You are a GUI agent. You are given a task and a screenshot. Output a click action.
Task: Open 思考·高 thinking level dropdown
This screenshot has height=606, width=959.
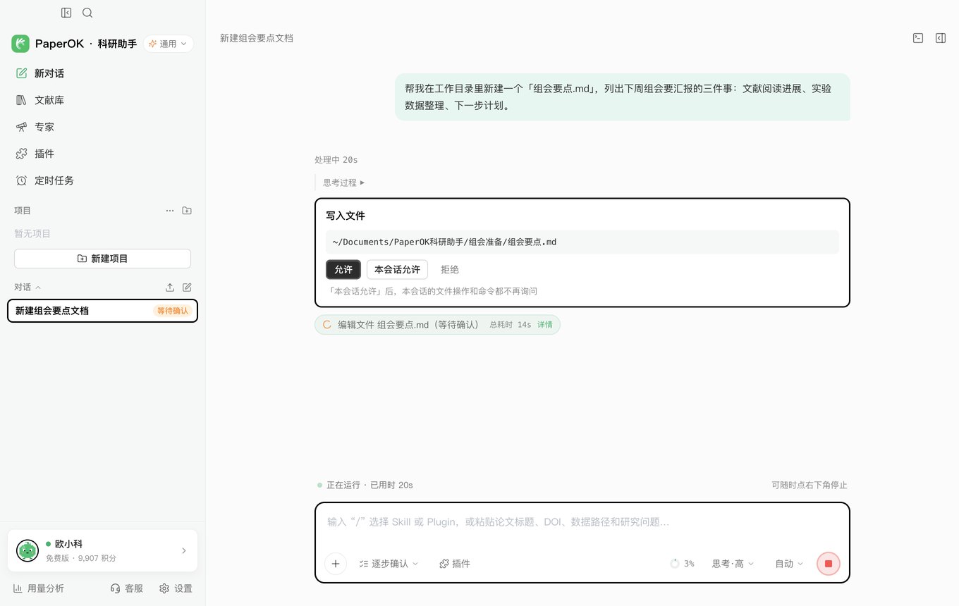(733, 564)
